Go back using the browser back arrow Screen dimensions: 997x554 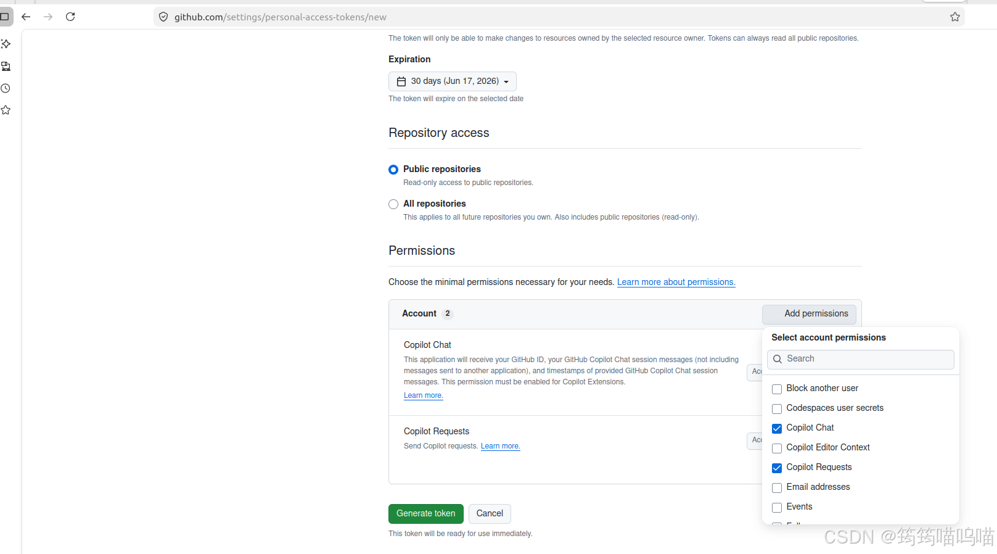click(26, 17)
